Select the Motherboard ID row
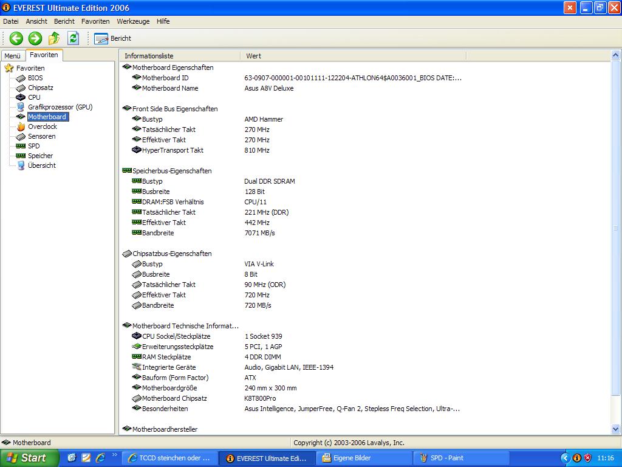Image resolution: width=622 pixels, height=467 pixels. 296,78
